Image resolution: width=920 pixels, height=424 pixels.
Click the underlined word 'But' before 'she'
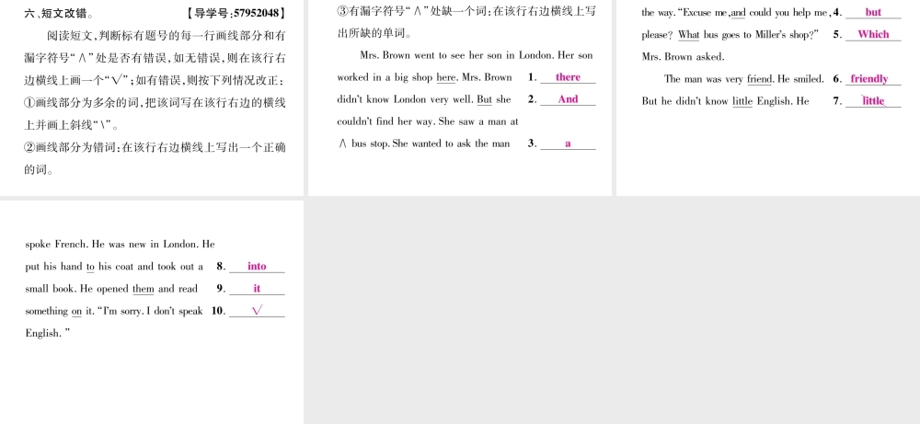pyautogui.click(x=484, y=99)
